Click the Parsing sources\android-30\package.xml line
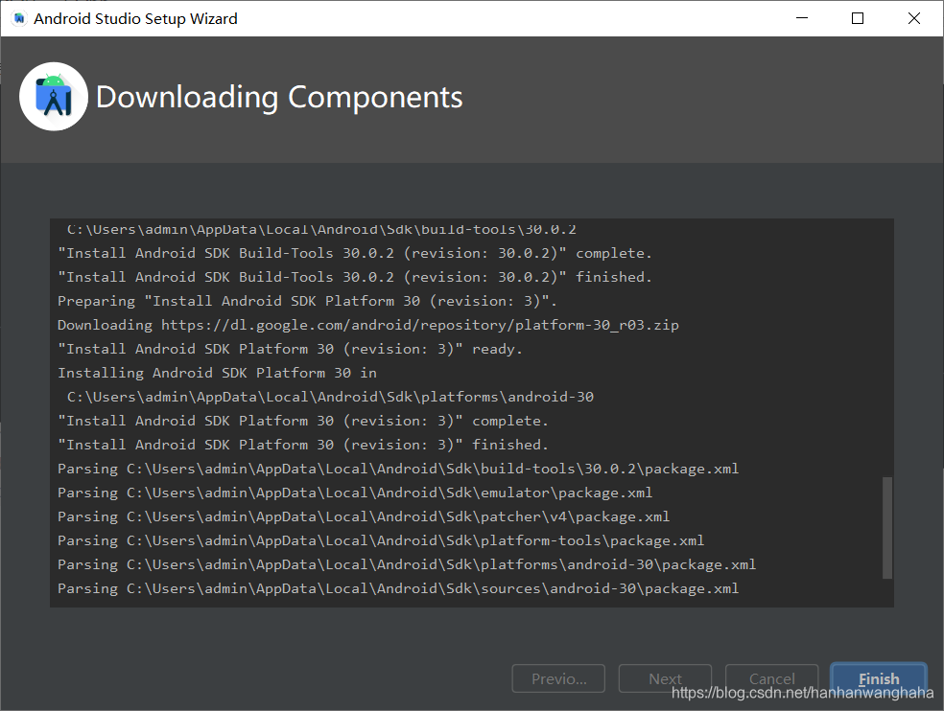The image size is (944, 711). click(x=398, y=588)
